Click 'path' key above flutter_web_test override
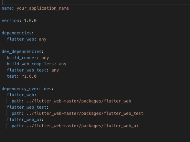This screenshot has height=142, width=190. [17, 101]
